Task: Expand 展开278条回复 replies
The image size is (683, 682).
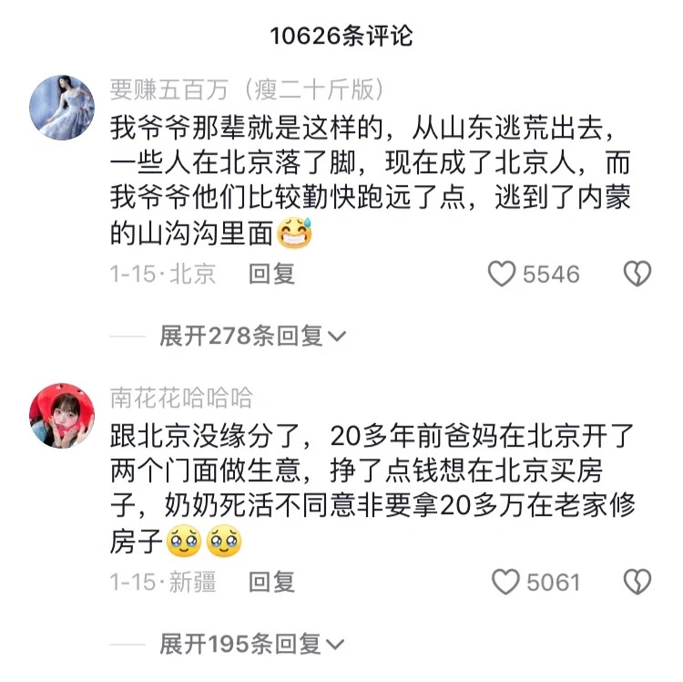Action: coord(252,336)
